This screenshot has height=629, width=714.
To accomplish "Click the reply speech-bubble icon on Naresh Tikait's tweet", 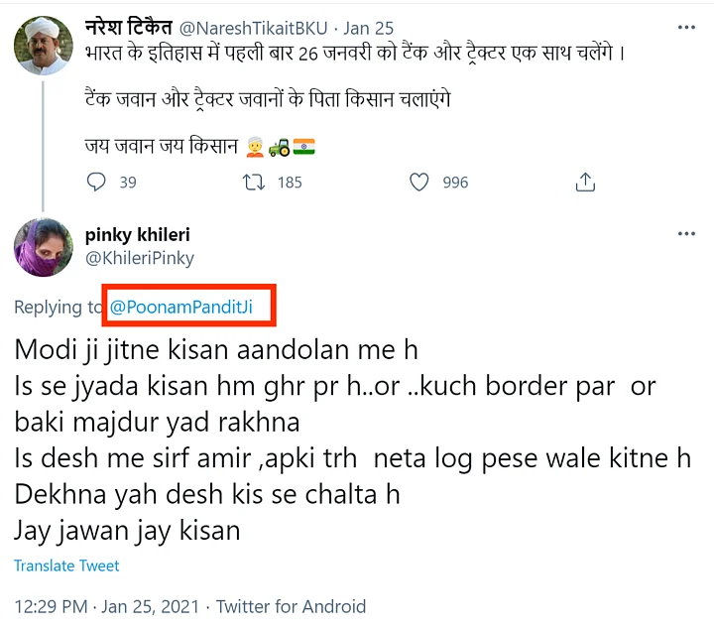I will pos(96,183).
